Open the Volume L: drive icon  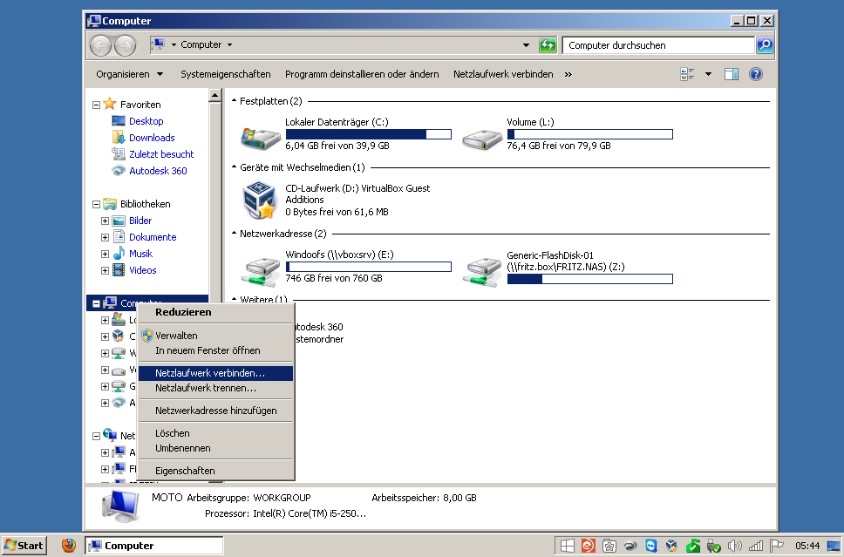click(x=480, y=137)
